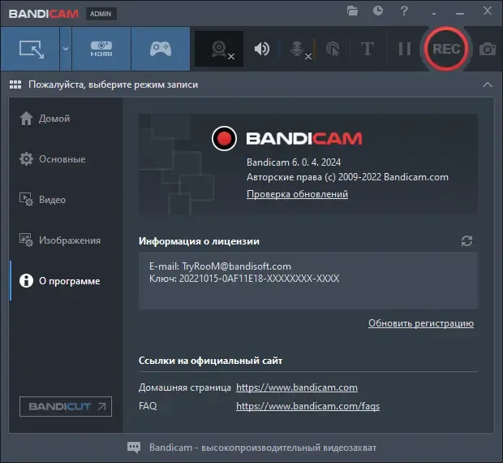Click the status bar Bandicam slogan text

[263, 448]
